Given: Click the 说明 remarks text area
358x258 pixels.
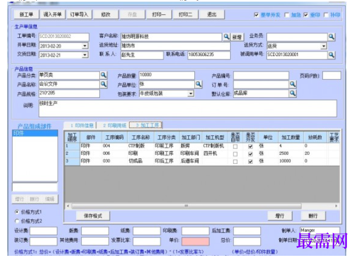Looking at the screenshot, I should click(x=188, y=108).
